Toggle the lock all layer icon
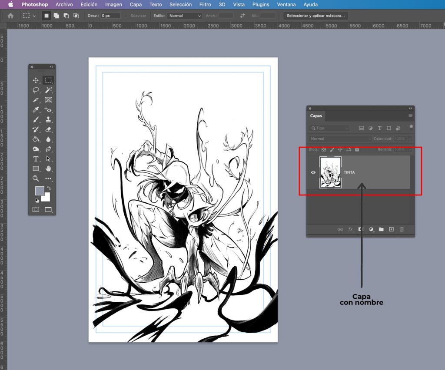 357,149
